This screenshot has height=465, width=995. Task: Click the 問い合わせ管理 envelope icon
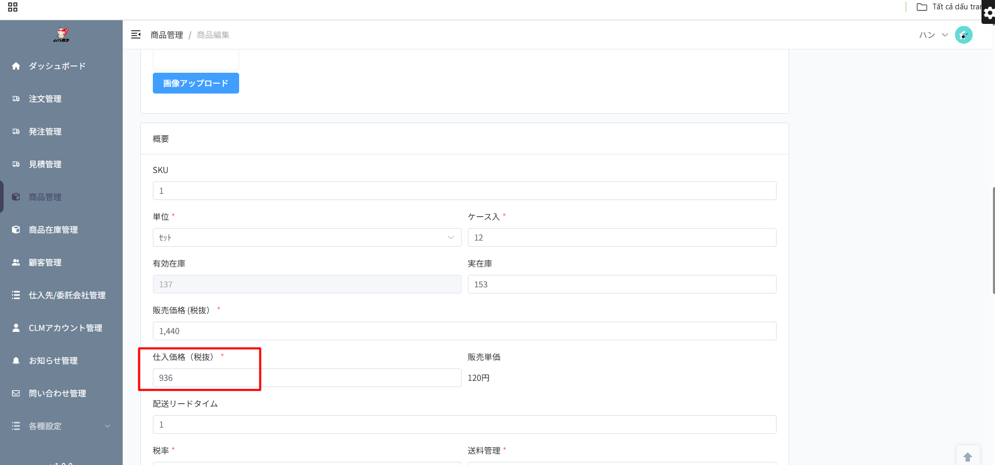[x=16, y=393]
